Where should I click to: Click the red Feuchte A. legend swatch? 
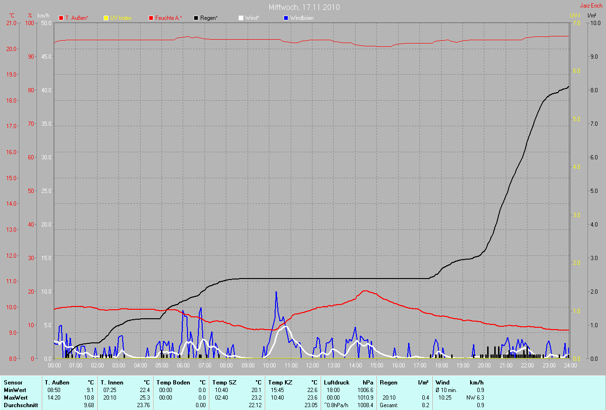[151, 18]
